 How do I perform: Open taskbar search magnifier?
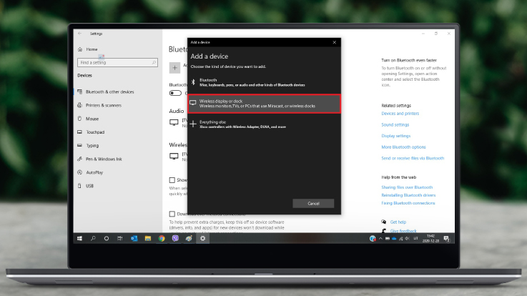coord(93,238)
